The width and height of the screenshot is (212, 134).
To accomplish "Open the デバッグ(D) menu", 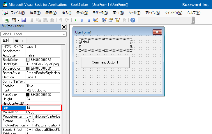I will (x=100, y=13).
